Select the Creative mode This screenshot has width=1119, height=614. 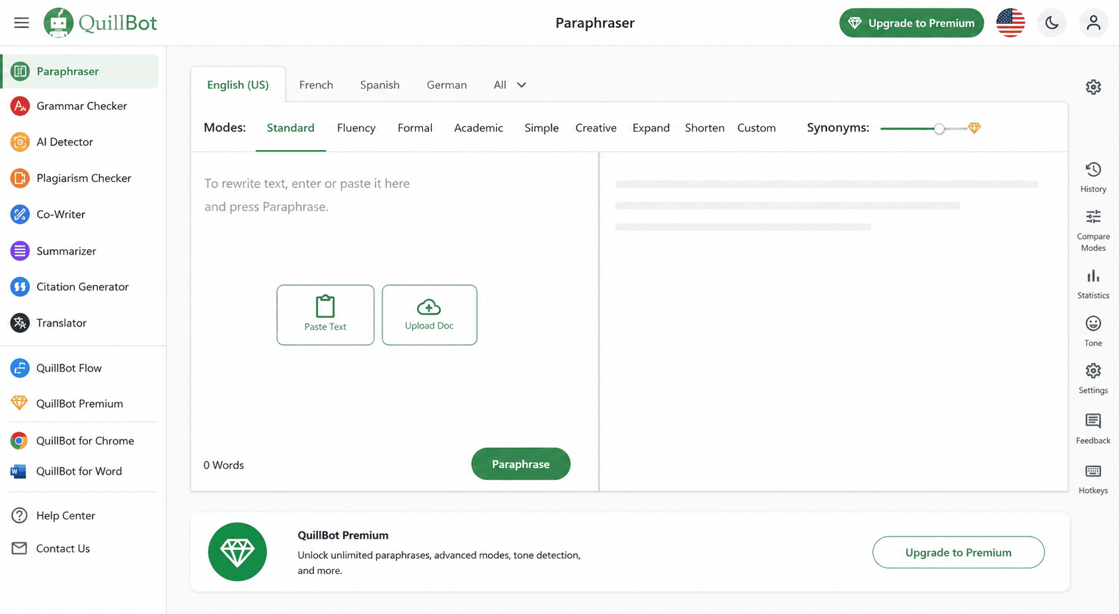(x=596, y=128)
